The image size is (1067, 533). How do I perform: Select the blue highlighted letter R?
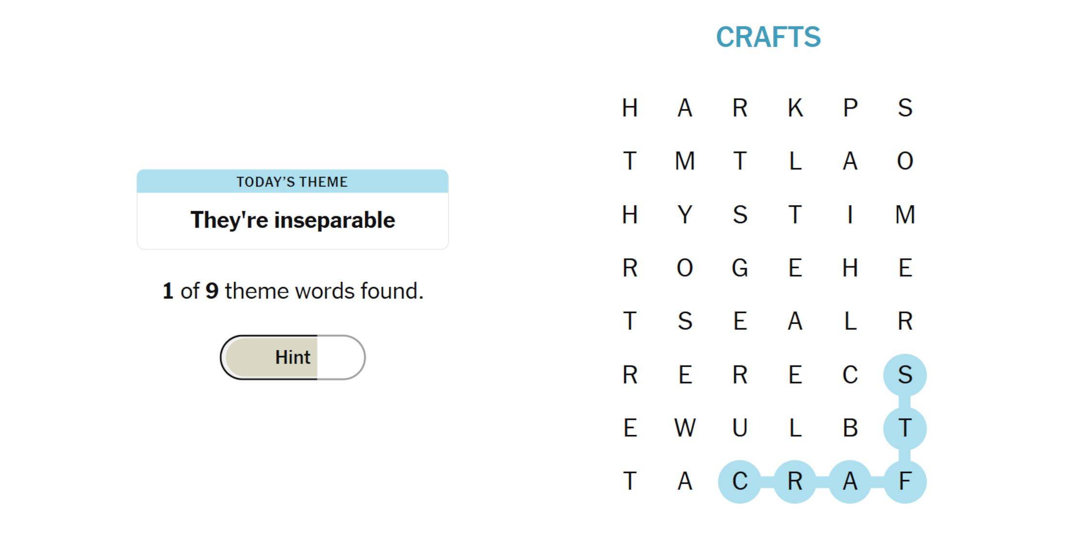[x=795, y=481]
